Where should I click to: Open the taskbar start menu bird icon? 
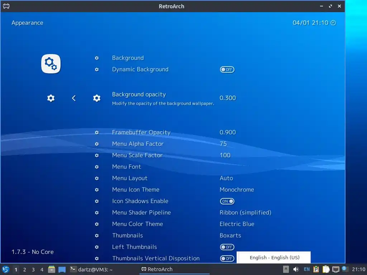(6, 269)
